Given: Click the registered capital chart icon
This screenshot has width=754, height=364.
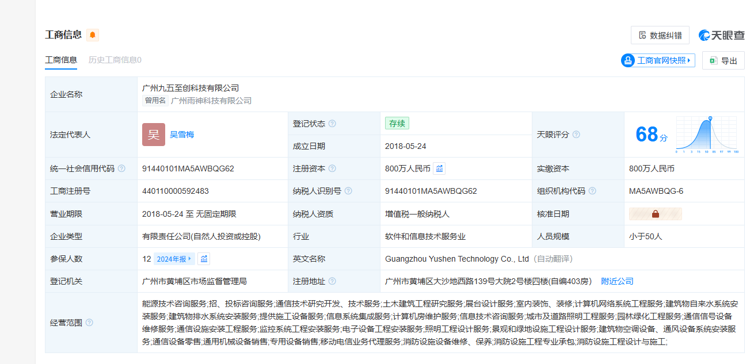Looking at the screenshot, I should (x=439, y=168).
